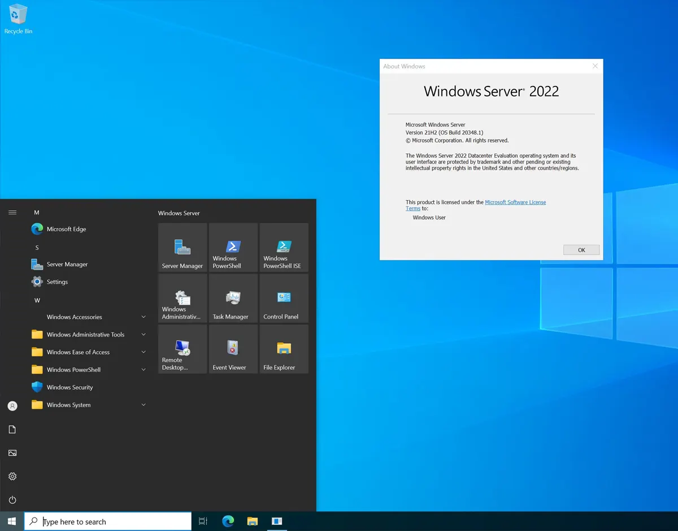Open the Windows Administrative Tools tile
The height and width of the screenshot is (531, 678).
coord(182,299)
